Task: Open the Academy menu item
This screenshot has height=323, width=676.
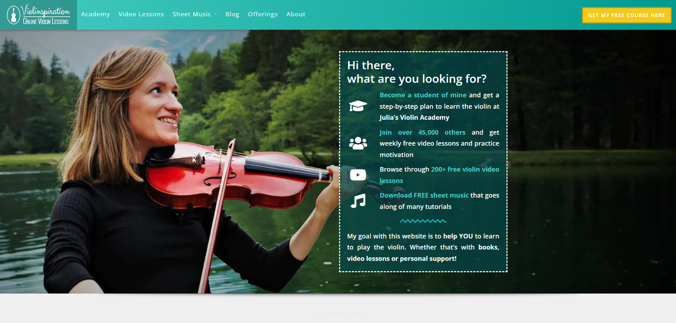Action: (x=95, y=14)
